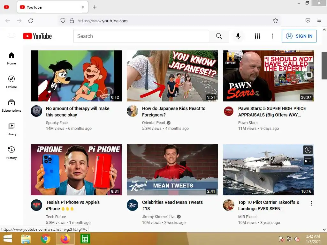The height and width of the screenshot is (245, 327).
Task: Open Library in the sidebar
Action: click(11, 130)
